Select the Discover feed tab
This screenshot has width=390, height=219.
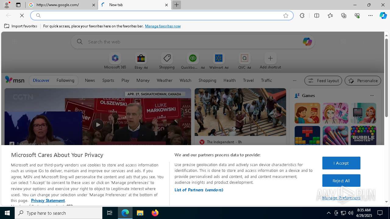coord(41,80)
